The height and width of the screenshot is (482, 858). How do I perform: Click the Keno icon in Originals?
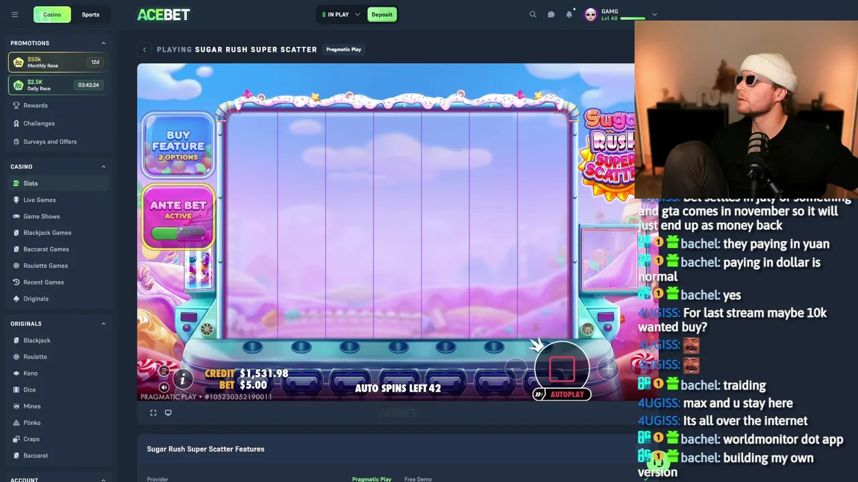coord(17,373)
